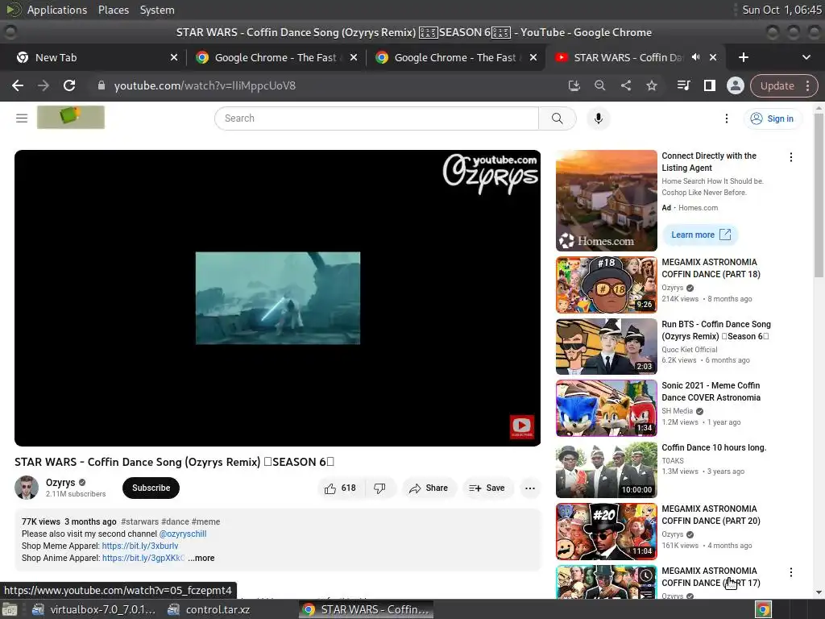The image size is (825, 619).
Task: Click the video player to pause
Action: click(277, 298)
